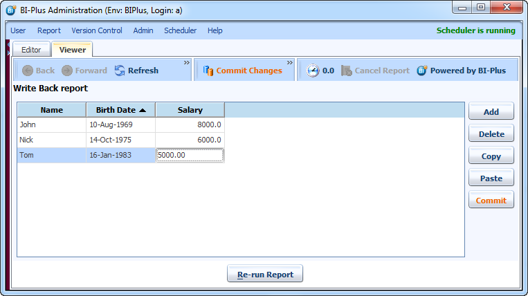
Task: Switch to the Editor tab
Action: [x=31, y=50]
